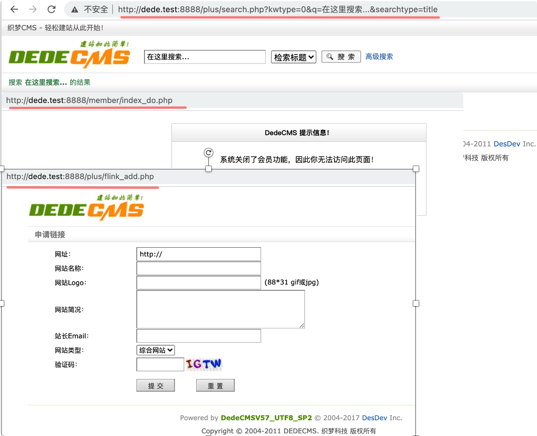Click the 网站简况 textarea
This screenshot has width=537, height=436.
click(x=220, y=309)
